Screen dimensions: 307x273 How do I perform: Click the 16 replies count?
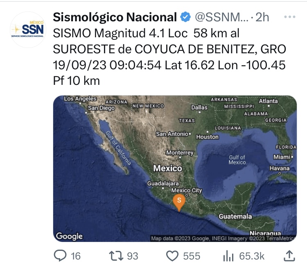click(76, 256)
